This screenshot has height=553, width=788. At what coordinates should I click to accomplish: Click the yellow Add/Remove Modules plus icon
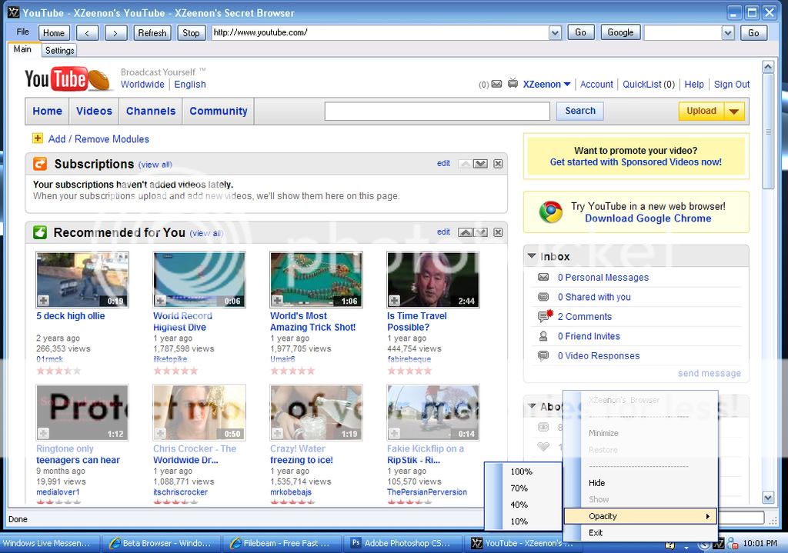38,138
